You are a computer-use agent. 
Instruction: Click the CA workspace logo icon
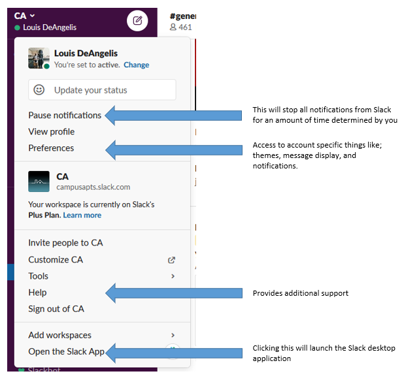39,182
